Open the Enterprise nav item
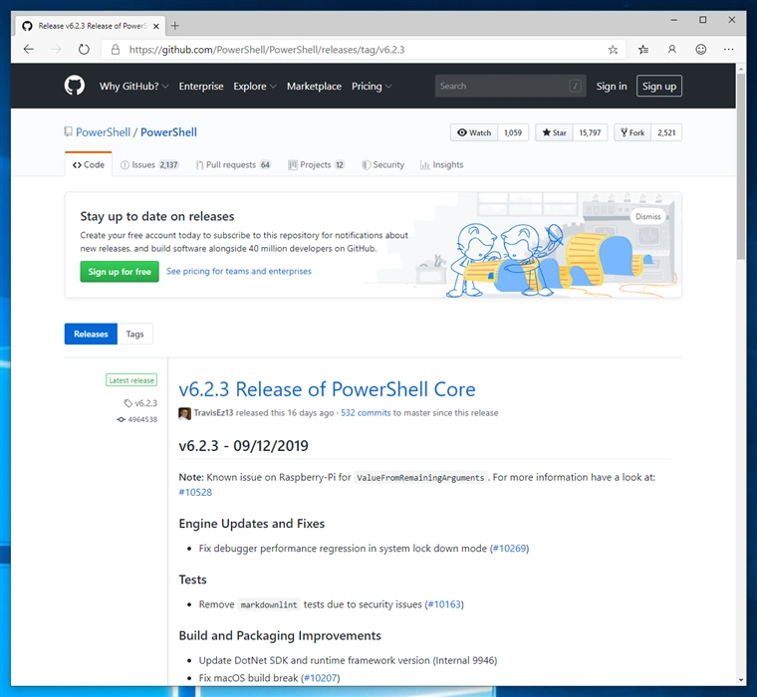The image size is (757, 697). (201, 86)
